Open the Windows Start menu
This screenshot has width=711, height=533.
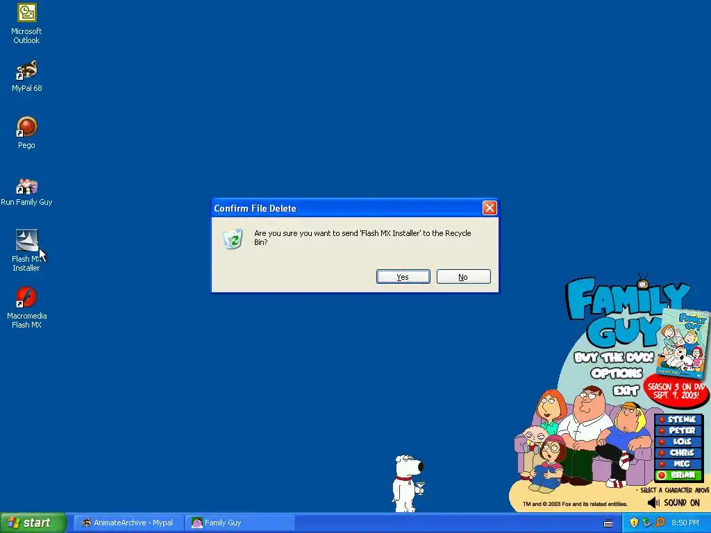pos(33,523)
